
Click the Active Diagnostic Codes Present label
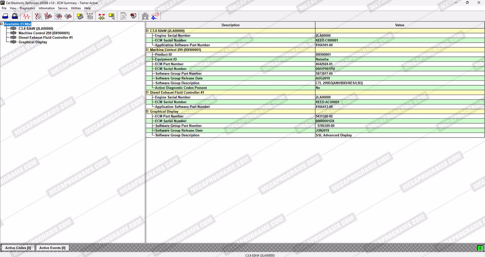(x=181, y=88)
